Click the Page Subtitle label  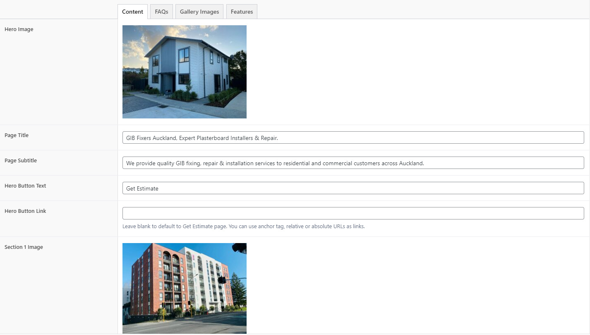pyautogui.click(x=21, y=161)
